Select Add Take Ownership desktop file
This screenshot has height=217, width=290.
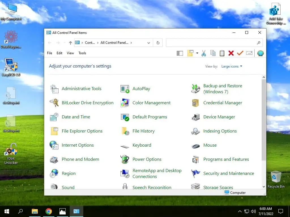pyautogui.click(x=276, y=14)
